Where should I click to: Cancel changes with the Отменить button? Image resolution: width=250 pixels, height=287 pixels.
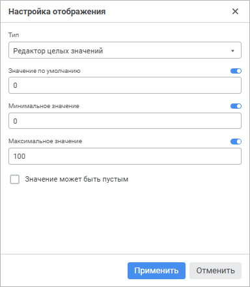[x=215, y=271]
